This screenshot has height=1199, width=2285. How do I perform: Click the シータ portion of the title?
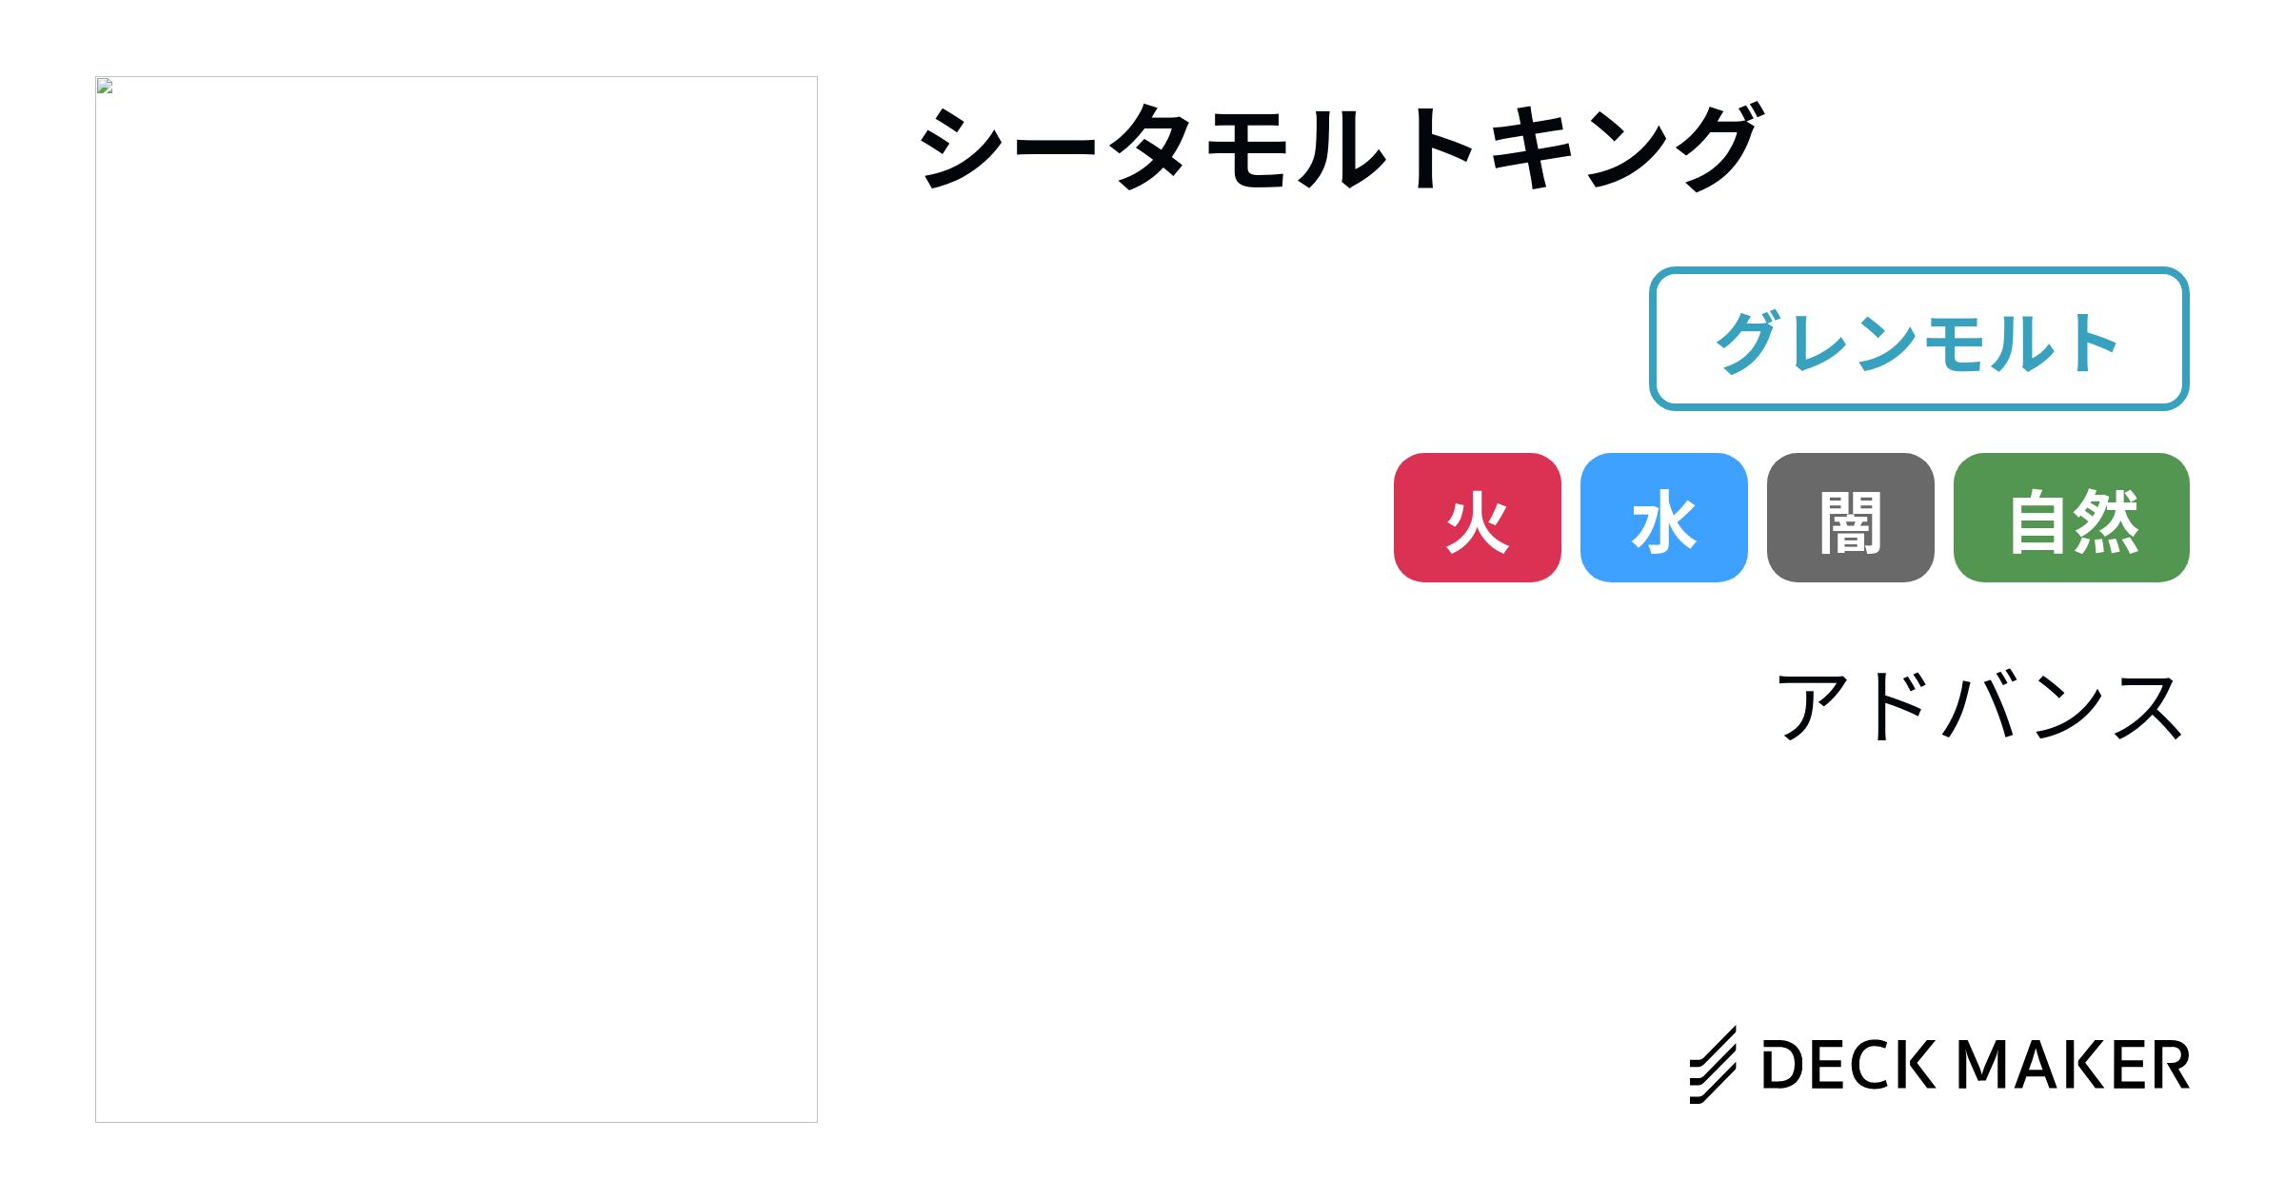1057,148
